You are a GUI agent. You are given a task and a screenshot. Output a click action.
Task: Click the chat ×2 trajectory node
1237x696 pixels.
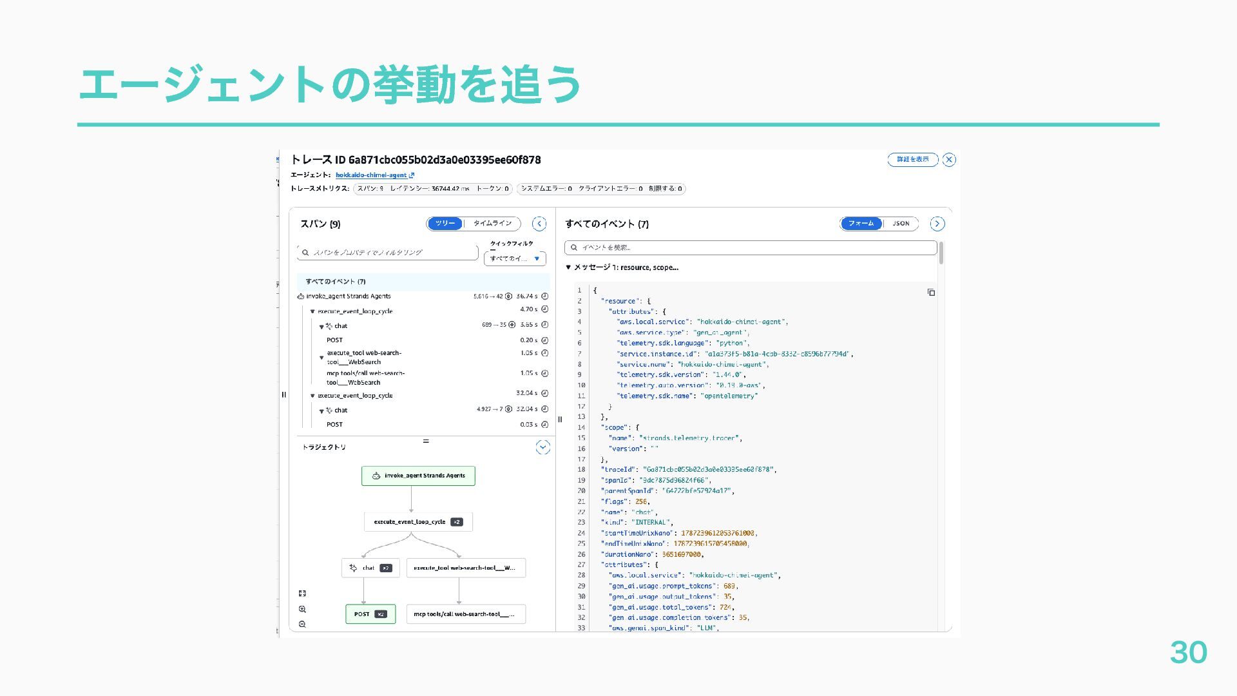(x=370, y=568)
